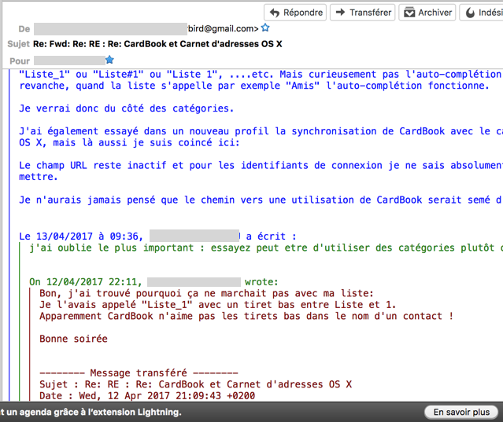Image resolution: width=503 pixels, height=422 pixels.
Task: Click the reply arrow icon in Répondre
Action: (x=275, y=13)
